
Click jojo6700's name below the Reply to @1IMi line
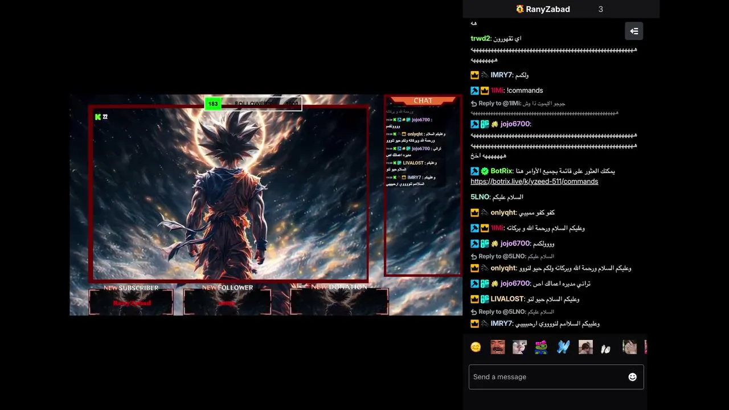coord(515,124)
